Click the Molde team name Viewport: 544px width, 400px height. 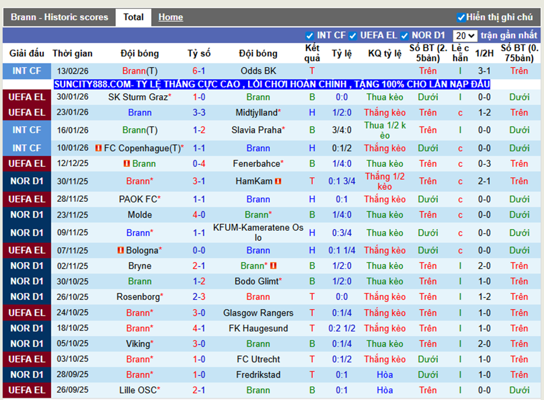(140, 214)
